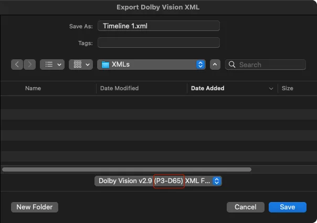The image size is (317, 223).
Task: Go back with the left arrow button
Action: (x=17, y=65)
